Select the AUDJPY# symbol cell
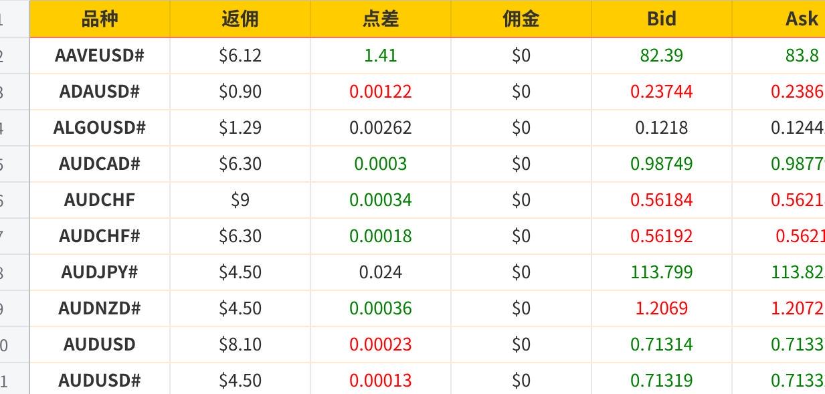This screenshot has height=394, width=825. click(x=100, y=272)
